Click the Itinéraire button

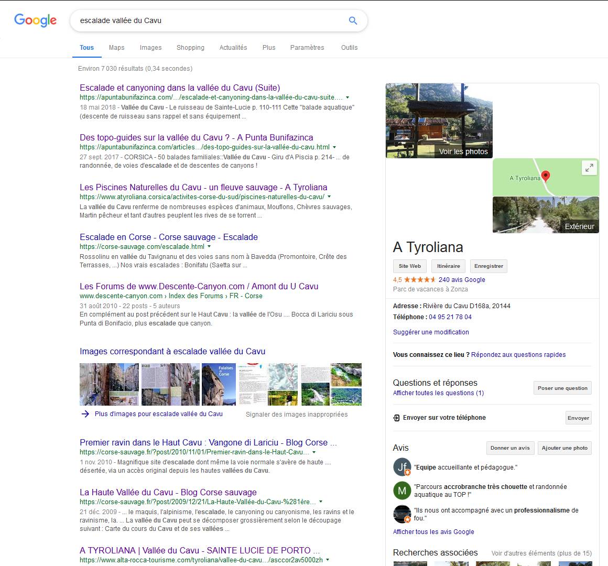click(x=448, y=266)
